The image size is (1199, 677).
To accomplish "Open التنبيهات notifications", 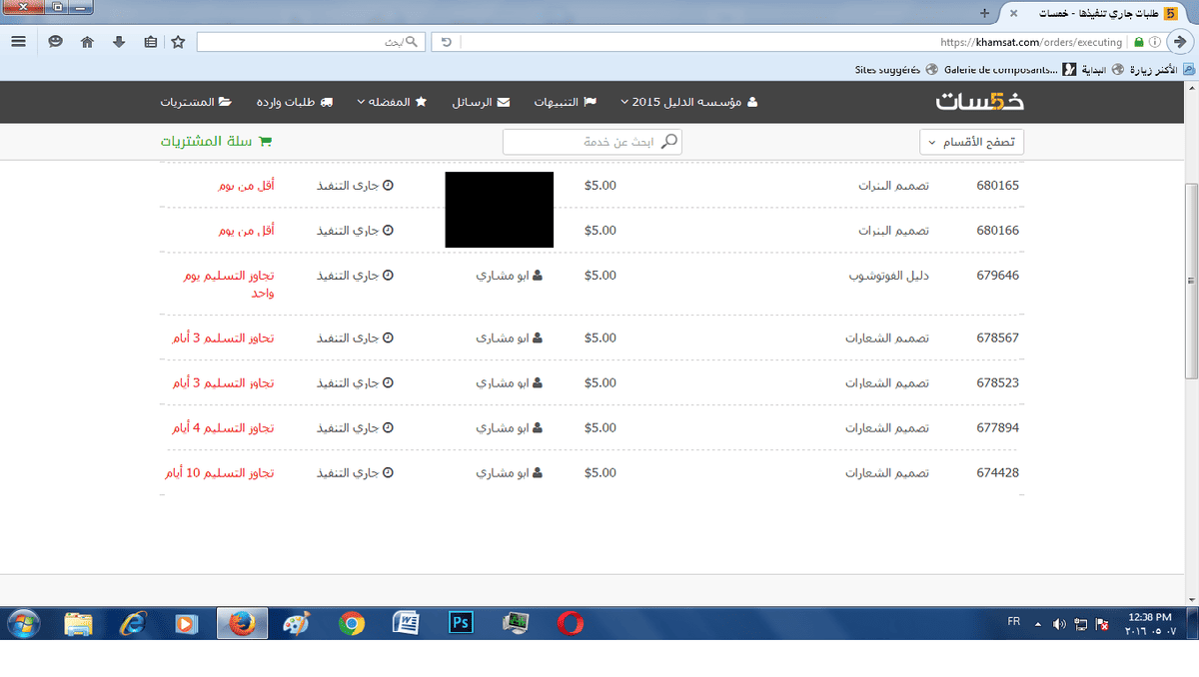I will [565, 102].
